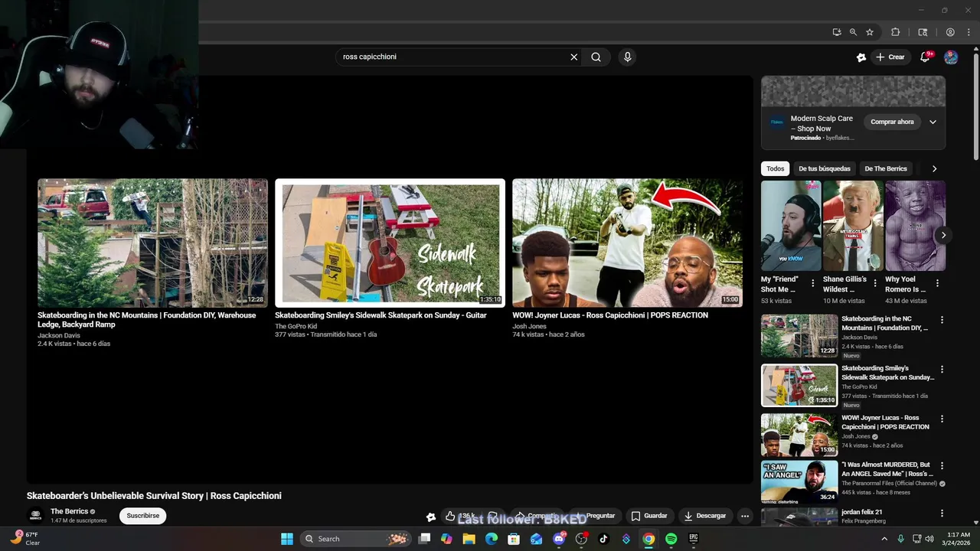Click the sparkle icon beside Crear
The height and width of the screenshot is (551, 980).
861,57
